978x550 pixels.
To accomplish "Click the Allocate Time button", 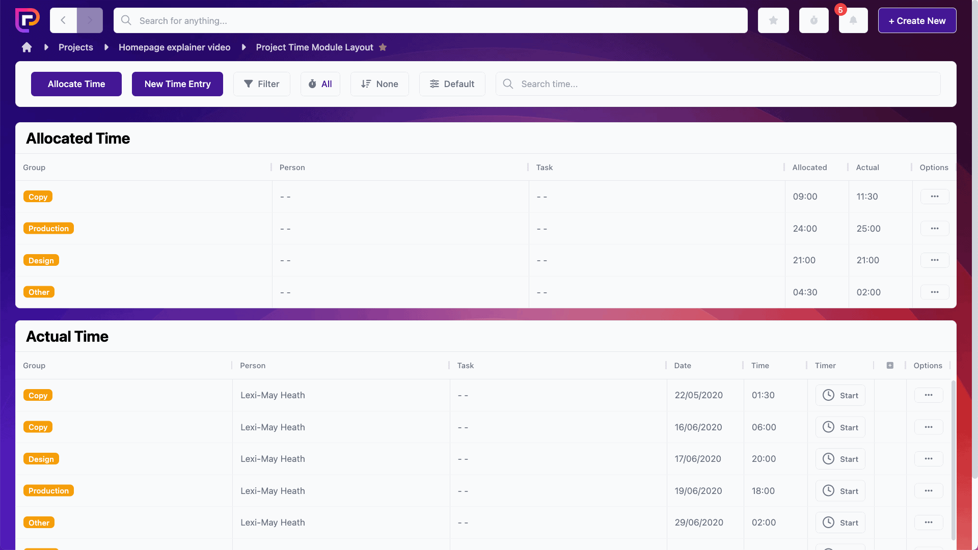I will [76, 84].
